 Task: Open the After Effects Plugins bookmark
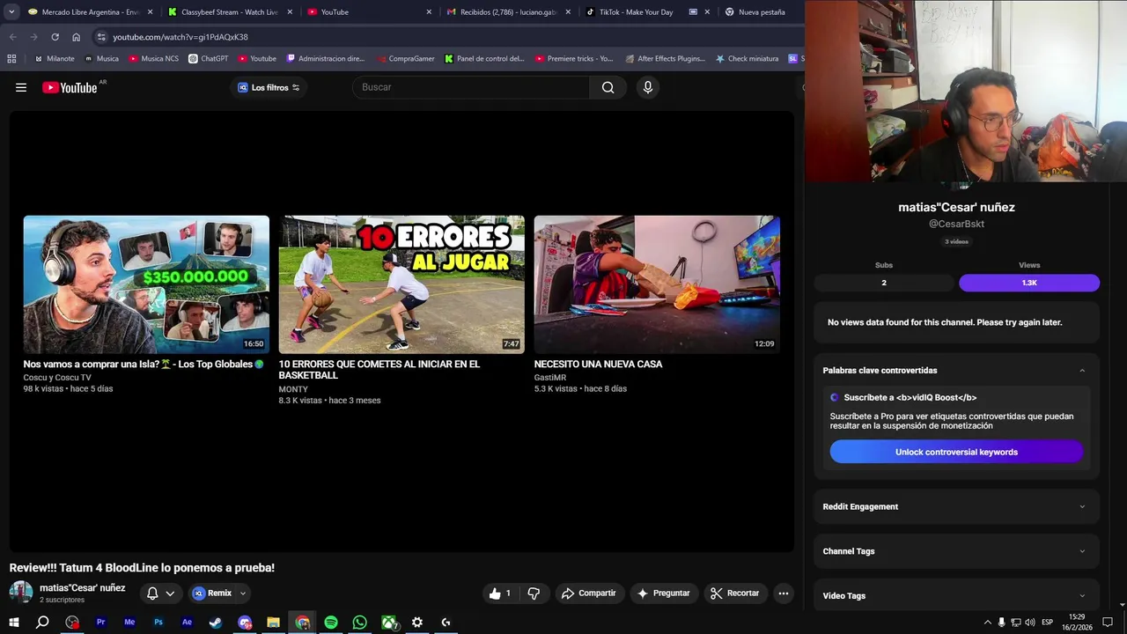tap(665, 59)
